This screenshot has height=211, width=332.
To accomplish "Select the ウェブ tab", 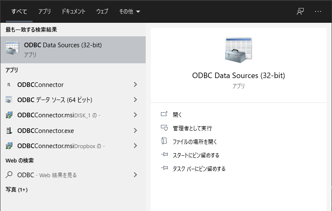I will 102,11.
